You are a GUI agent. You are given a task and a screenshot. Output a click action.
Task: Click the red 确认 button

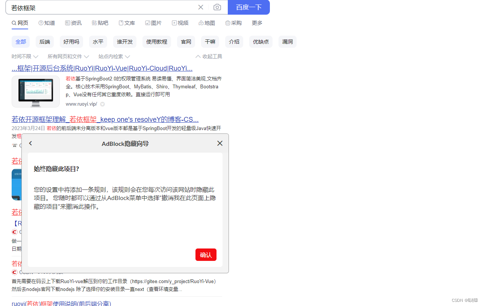[x=206, y=255]
